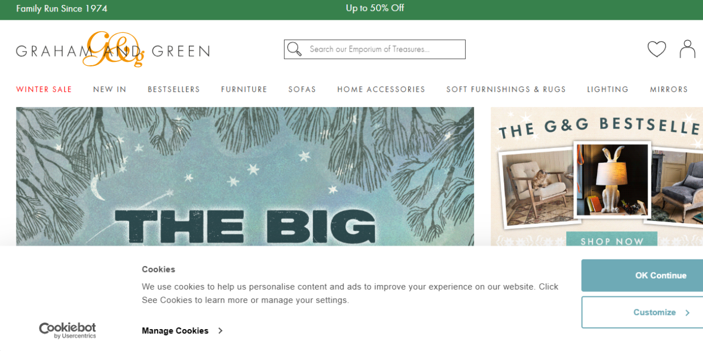Click the Graham and Green logo
This screenshot has height=351, width=703.
(x=113, y=49)
